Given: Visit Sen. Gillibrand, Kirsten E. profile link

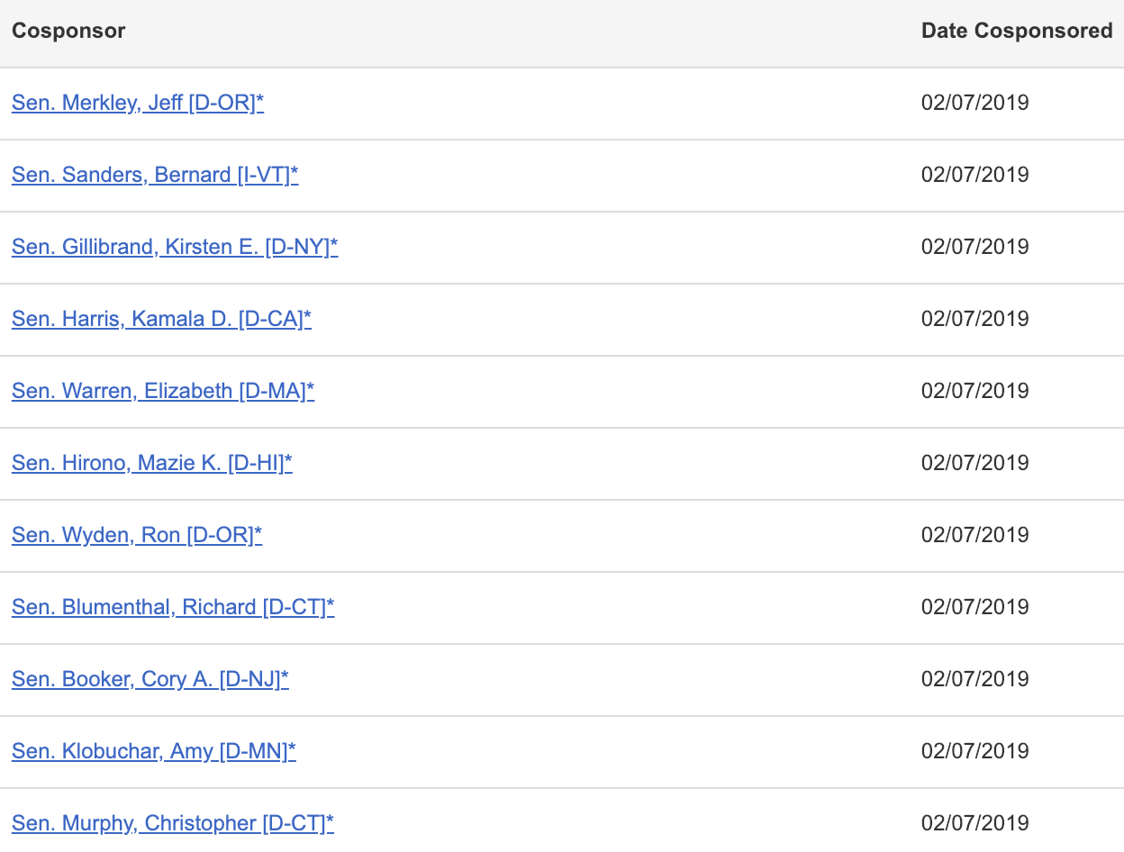Looking at the screenshot, I should click(175, 247).
